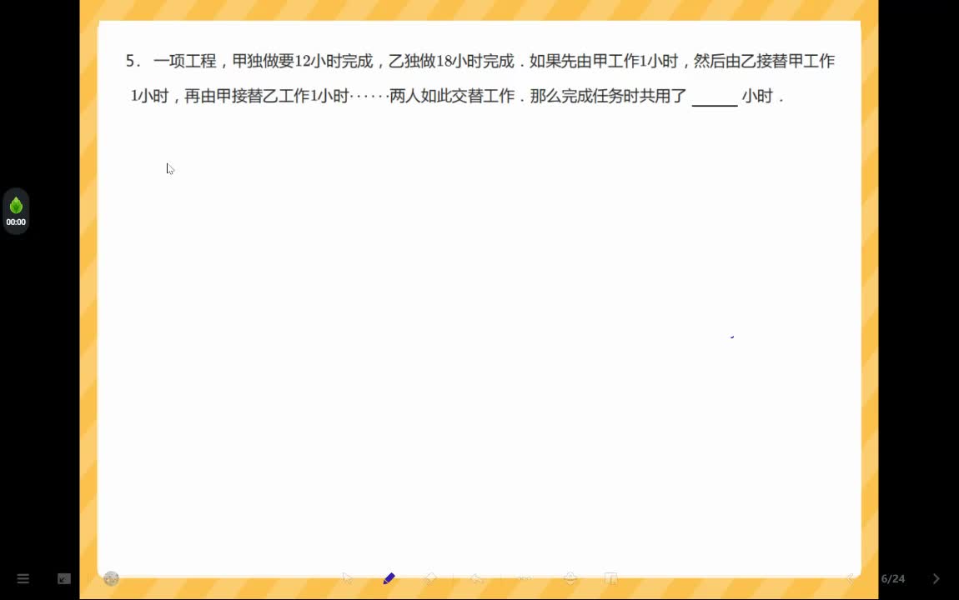Click the text 甲独做要12小时完成
Viewport: 959px width, 600px height.
click(x=303, y=61)
